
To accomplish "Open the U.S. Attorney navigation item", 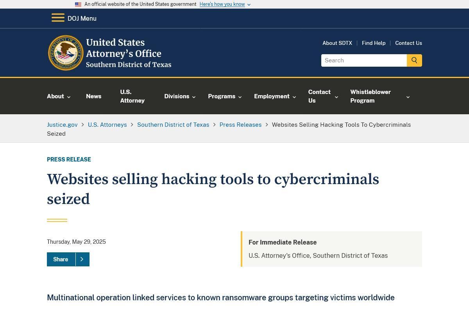I will (x=132, y=96).
